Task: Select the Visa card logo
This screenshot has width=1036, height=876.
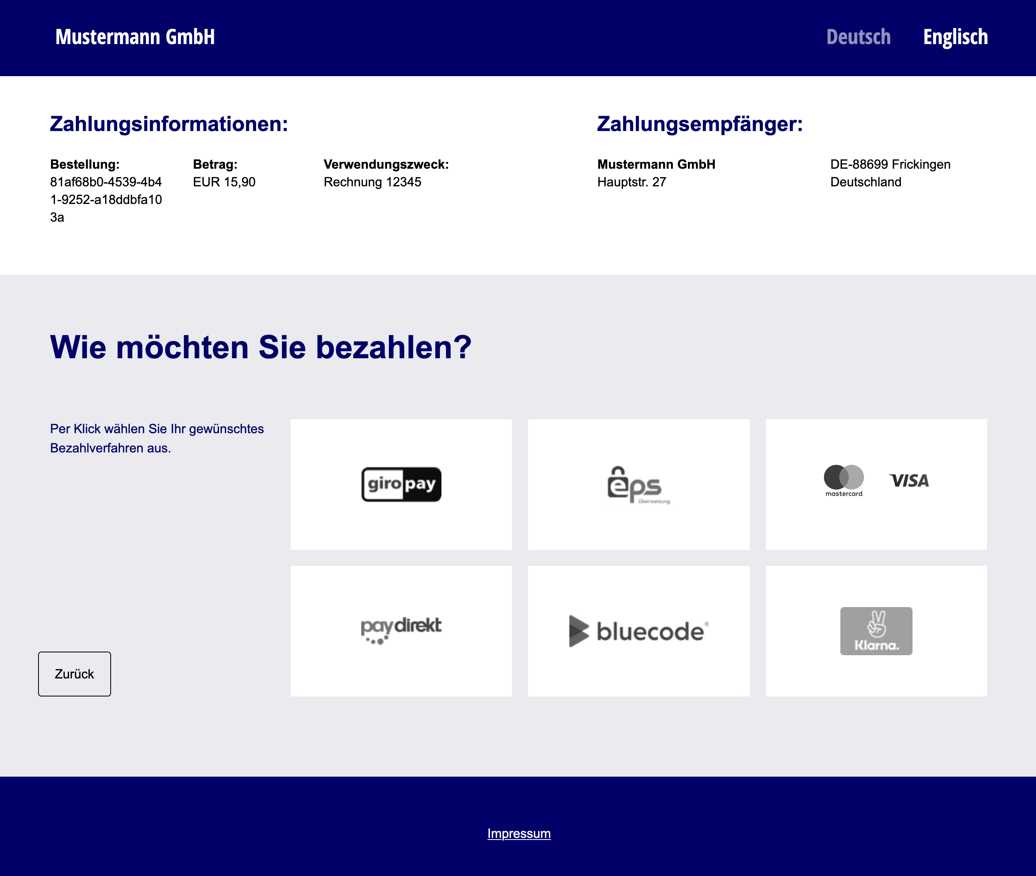Action: [x=909, y=480]
